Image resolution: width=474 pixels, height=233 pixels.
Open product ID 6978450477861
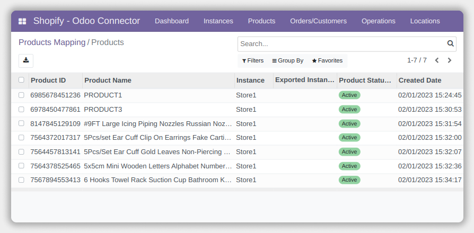pyautogui.click(x=55, y=110)
